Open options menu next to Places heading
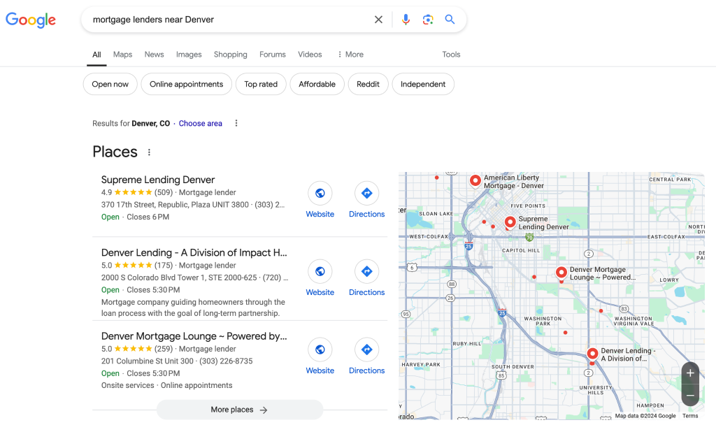 [x=149, y=152]
